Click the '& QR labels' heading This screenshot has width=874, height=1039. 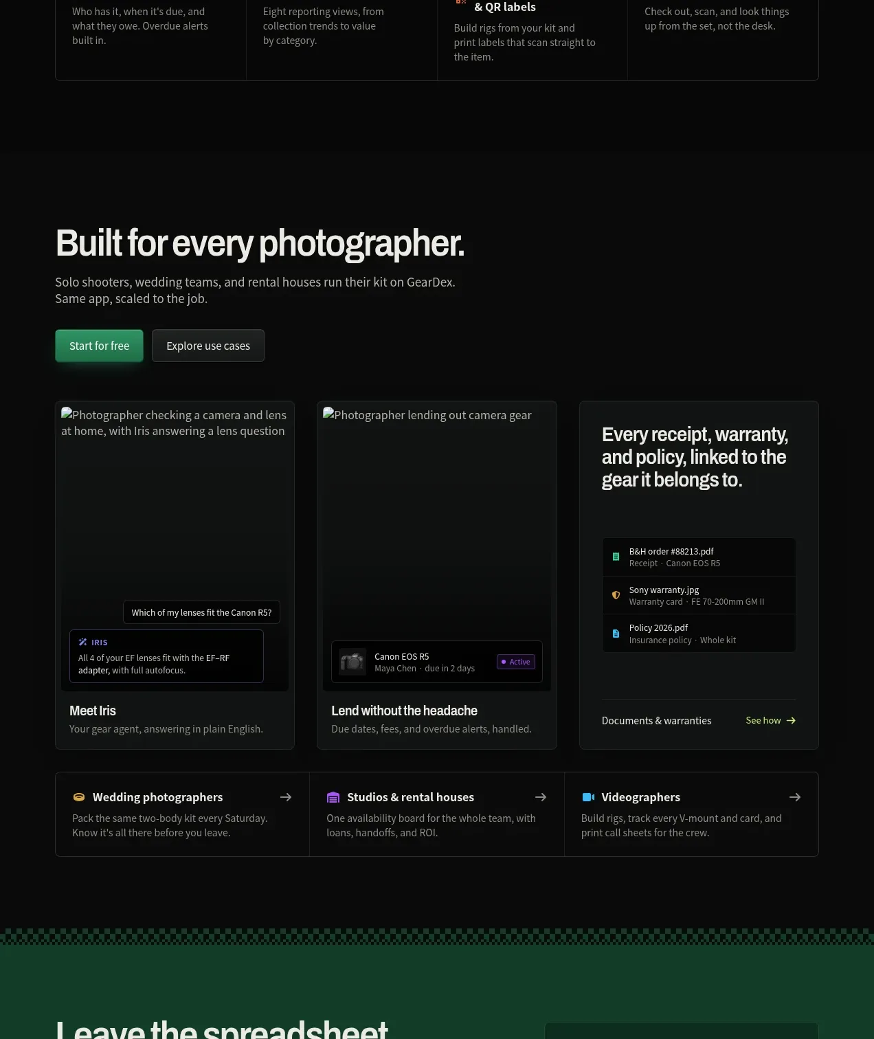point(505,7)
